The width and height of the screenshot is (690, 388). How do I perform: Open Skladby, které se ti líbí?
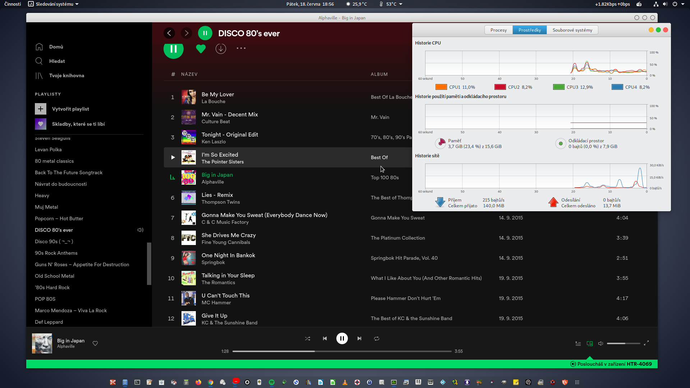[x=70, y=124]
